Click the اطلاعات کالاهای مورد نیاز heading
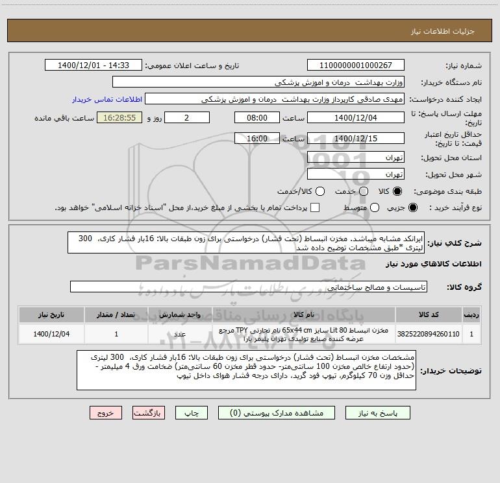The width and height of the screenshot is (500, 483). click(x=433, y=264)
